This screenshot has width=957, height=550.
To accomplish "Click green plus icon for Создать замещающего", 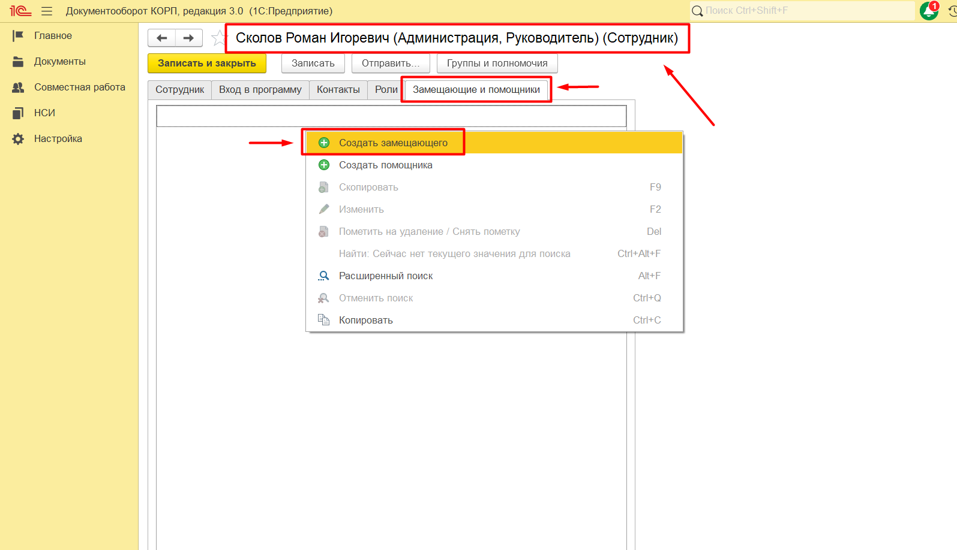I will (x=324, y=143).
